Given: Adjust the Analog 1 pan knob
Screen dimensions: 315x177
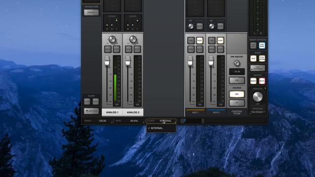Looking at the screenshot, I should [x=112, y=39].
